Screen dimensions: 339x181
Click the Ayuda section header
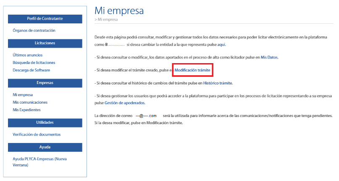tap(45, 147)
